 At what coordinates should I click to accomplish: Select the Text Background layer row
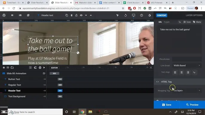pyautogui.click(x=23, y=96)
